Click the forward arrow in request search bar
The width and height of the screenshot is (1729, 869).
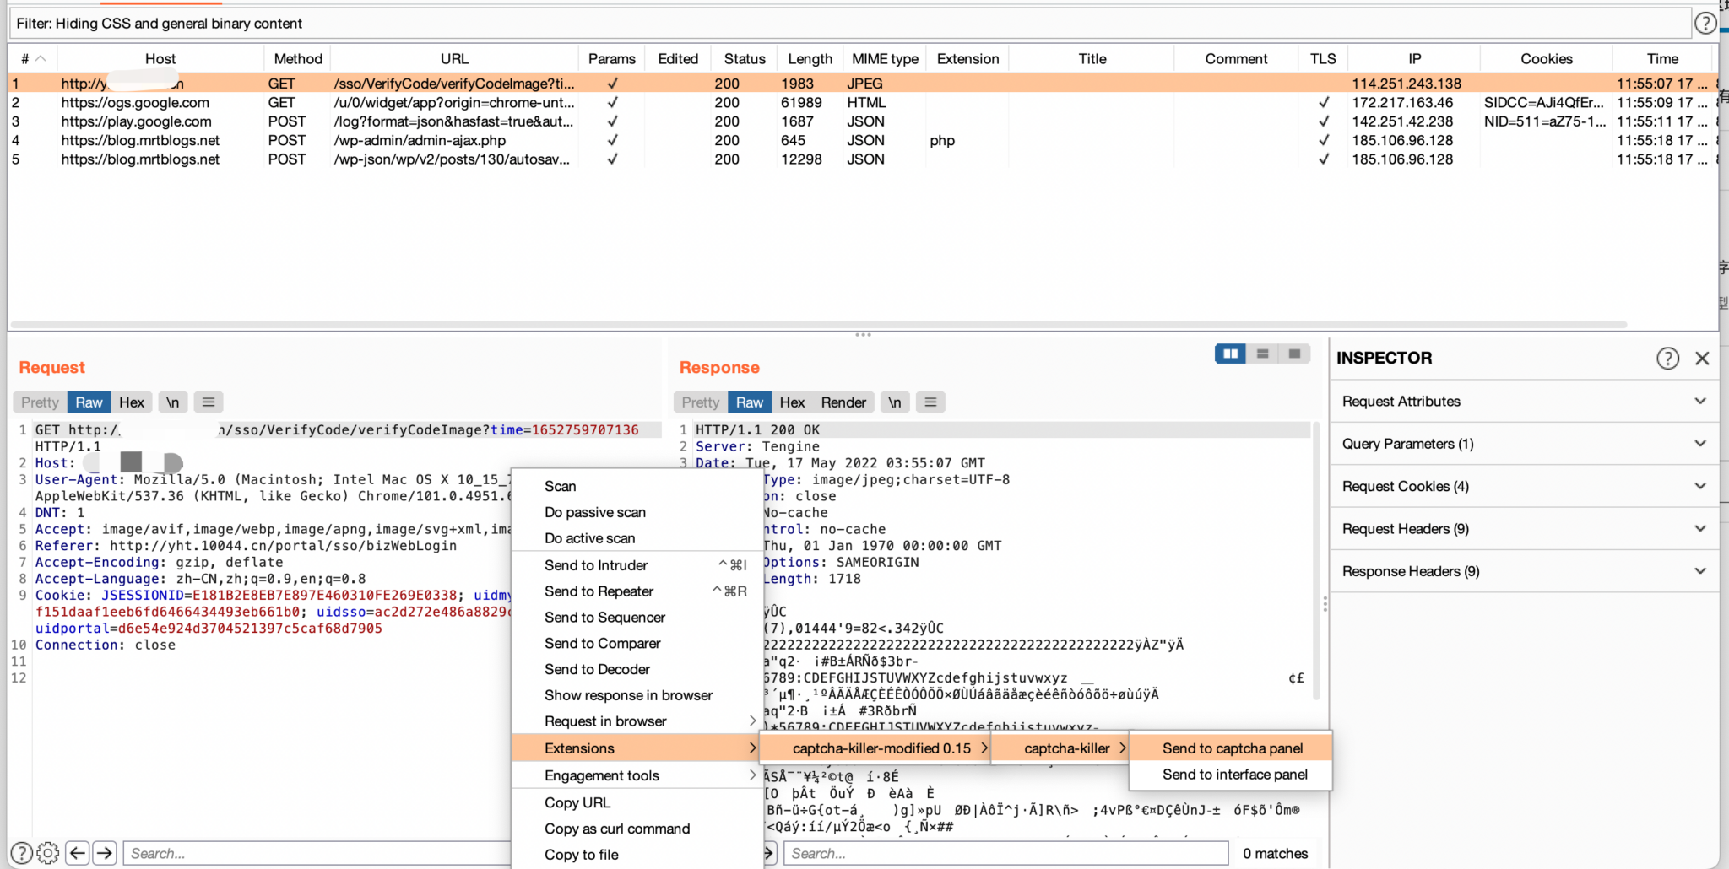point(105,853)
